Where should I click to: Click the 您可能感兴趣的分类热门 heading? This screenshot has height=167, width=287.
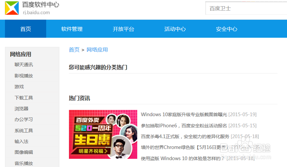point(98,67)
